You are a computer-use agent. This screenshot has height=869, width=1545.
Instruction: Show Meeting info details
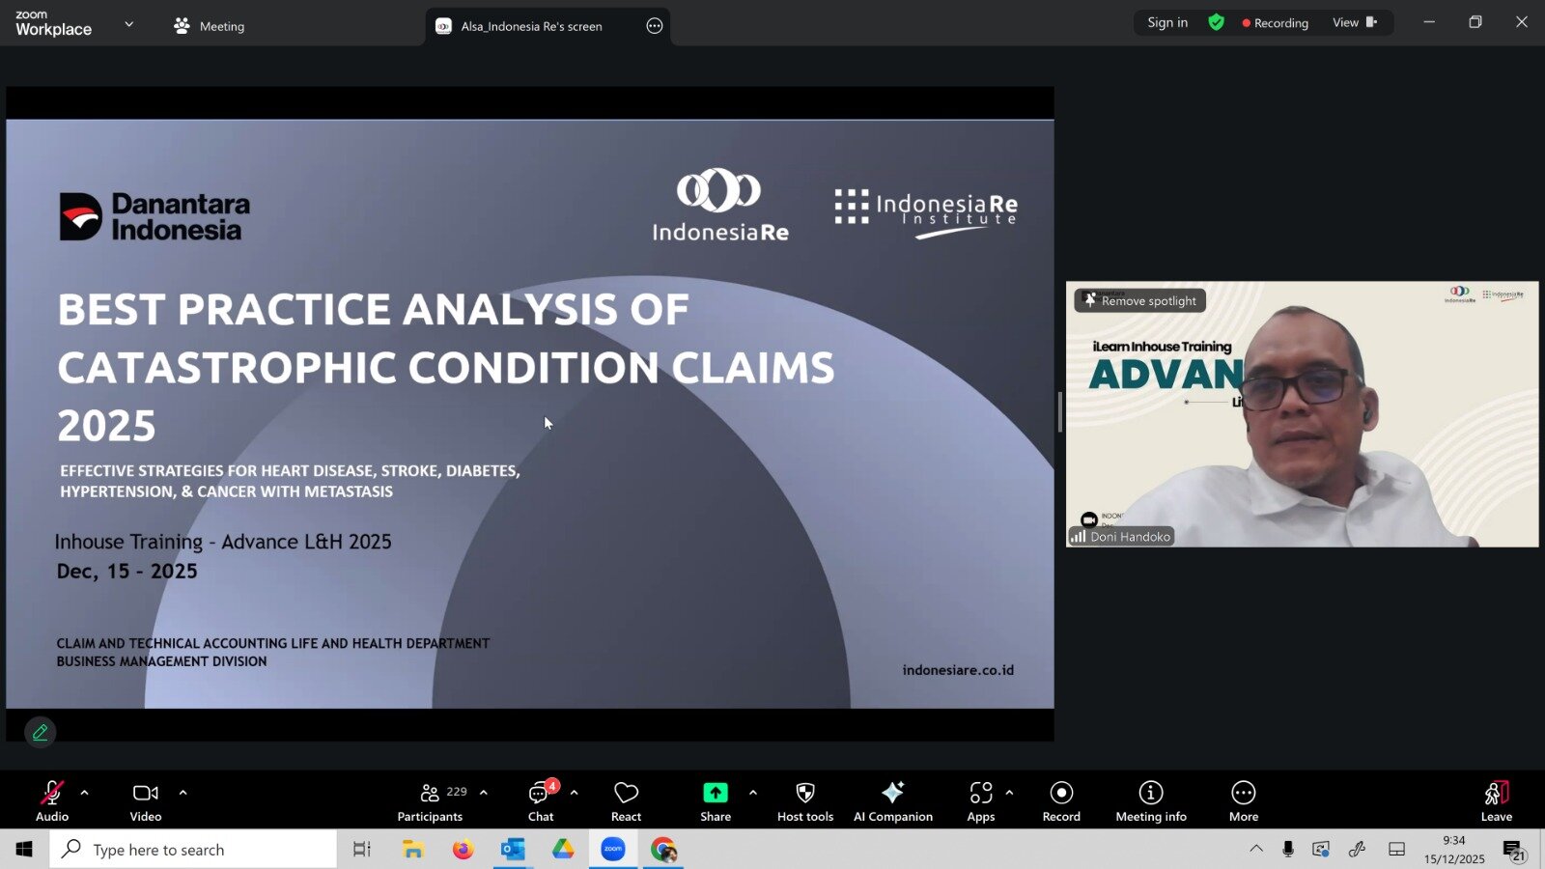pos(1150,801)
